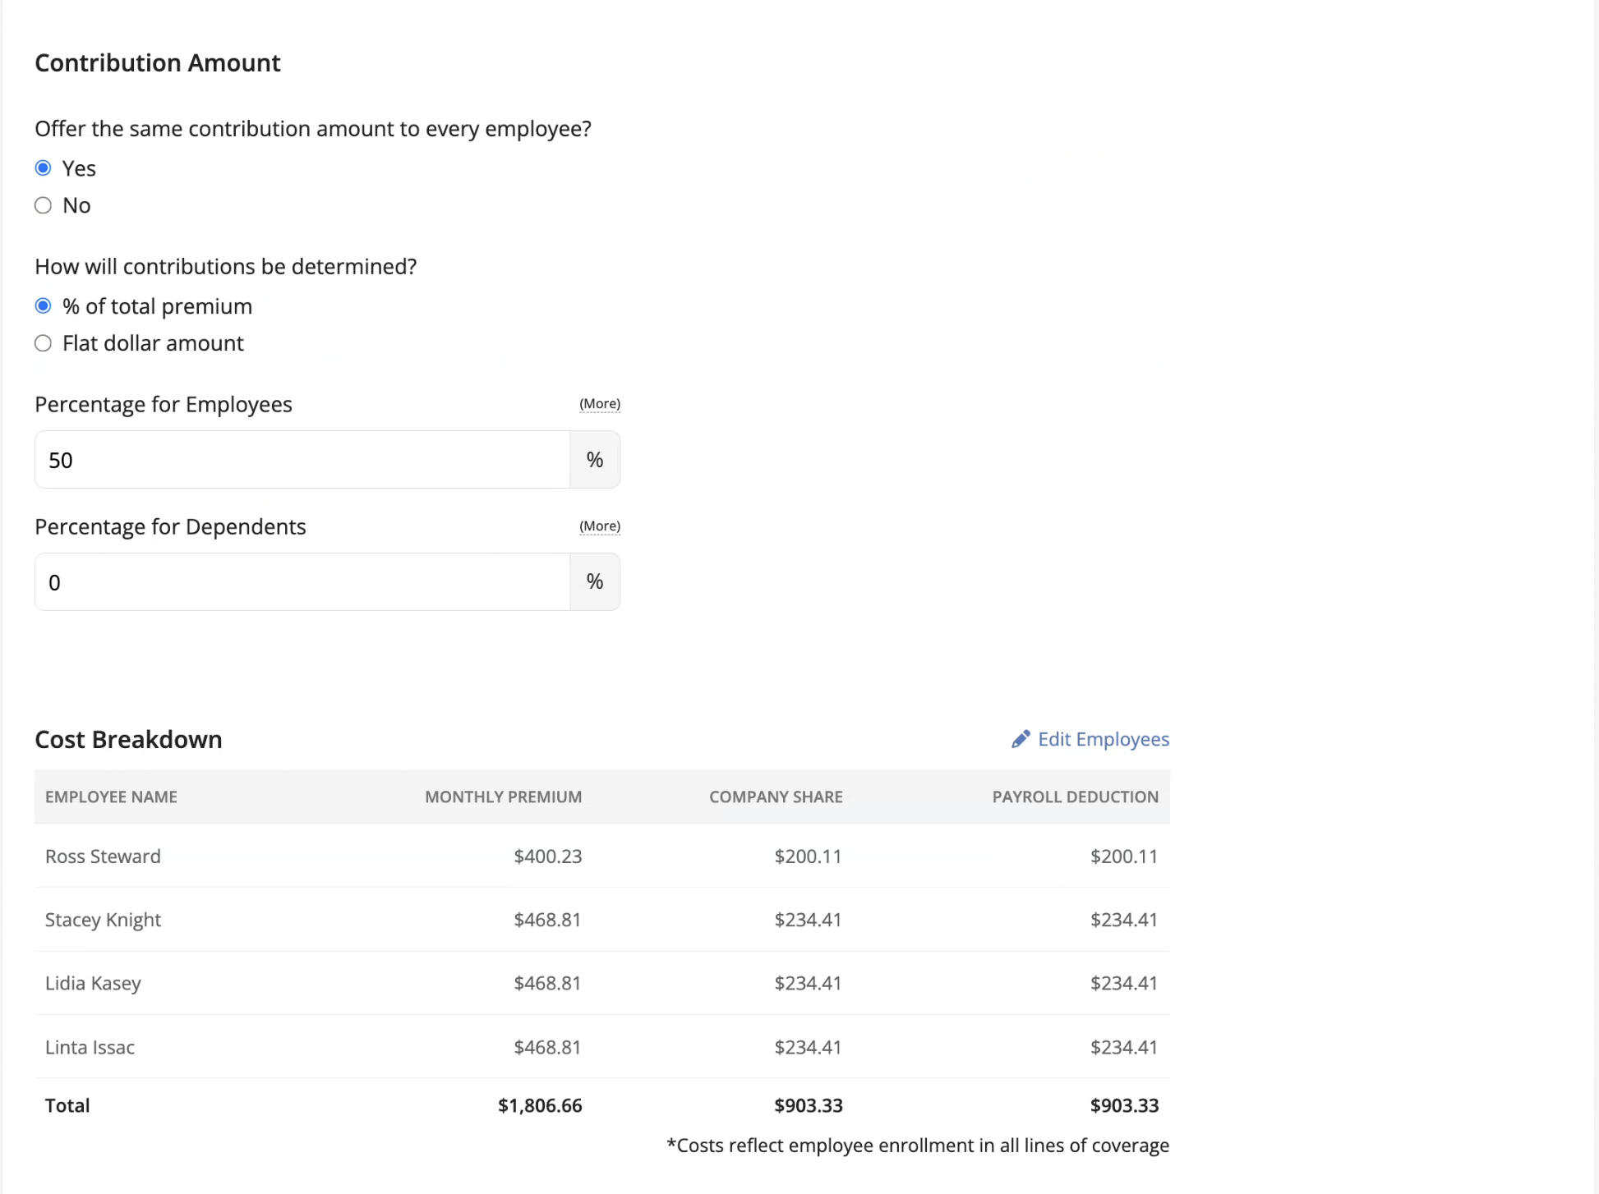Image resolution: width=1599 pixels, height=1194 pixels.
Task: Click Lidia Kasey's $468.81 monthly premium
Action: (548, 984)
